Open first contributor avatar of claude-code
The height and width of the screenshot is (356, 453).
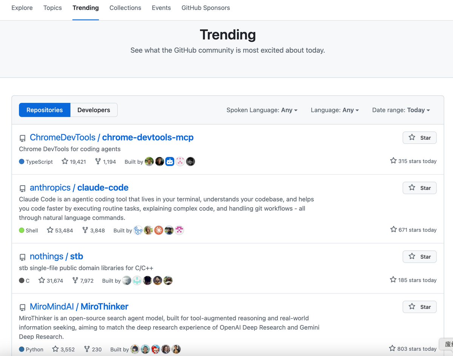[138, 230]
